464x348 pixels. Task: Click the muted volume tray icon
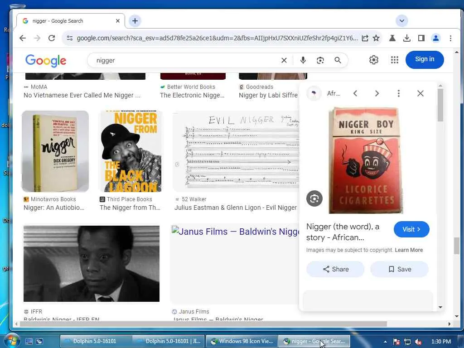point(418,342)
